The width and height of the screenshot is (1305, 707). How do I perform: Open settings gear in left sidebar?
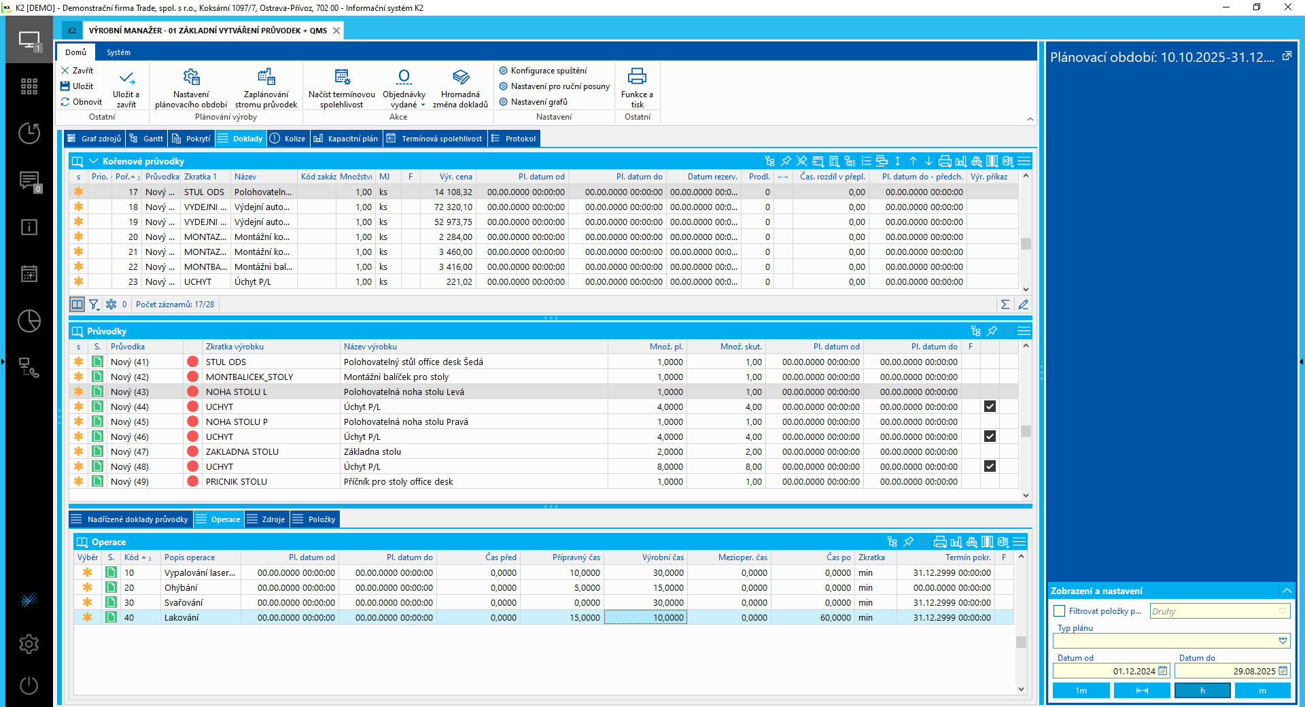tap(29, 644)
